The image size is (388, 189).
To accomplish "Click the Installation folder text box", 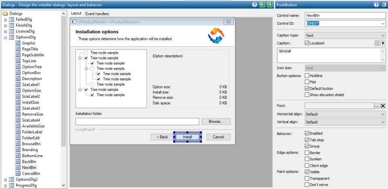I will (x=137, y=122).
